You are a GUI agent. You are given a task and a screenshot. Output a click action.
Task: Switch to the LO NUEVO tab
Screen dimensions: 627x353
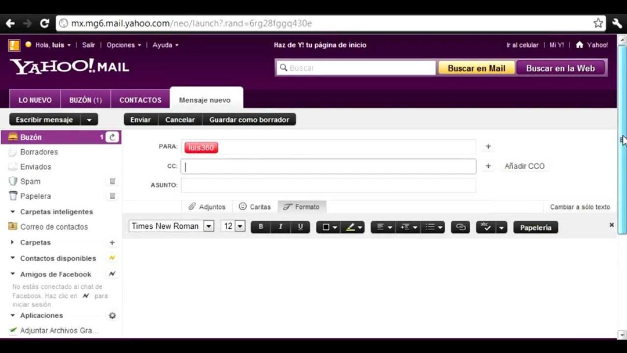[x=35, y=99]
